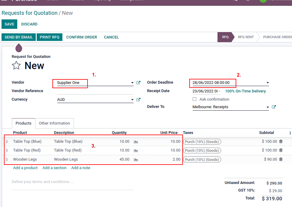
Task: Expand the Currency dropdown
Action: [x=132, y=99]
